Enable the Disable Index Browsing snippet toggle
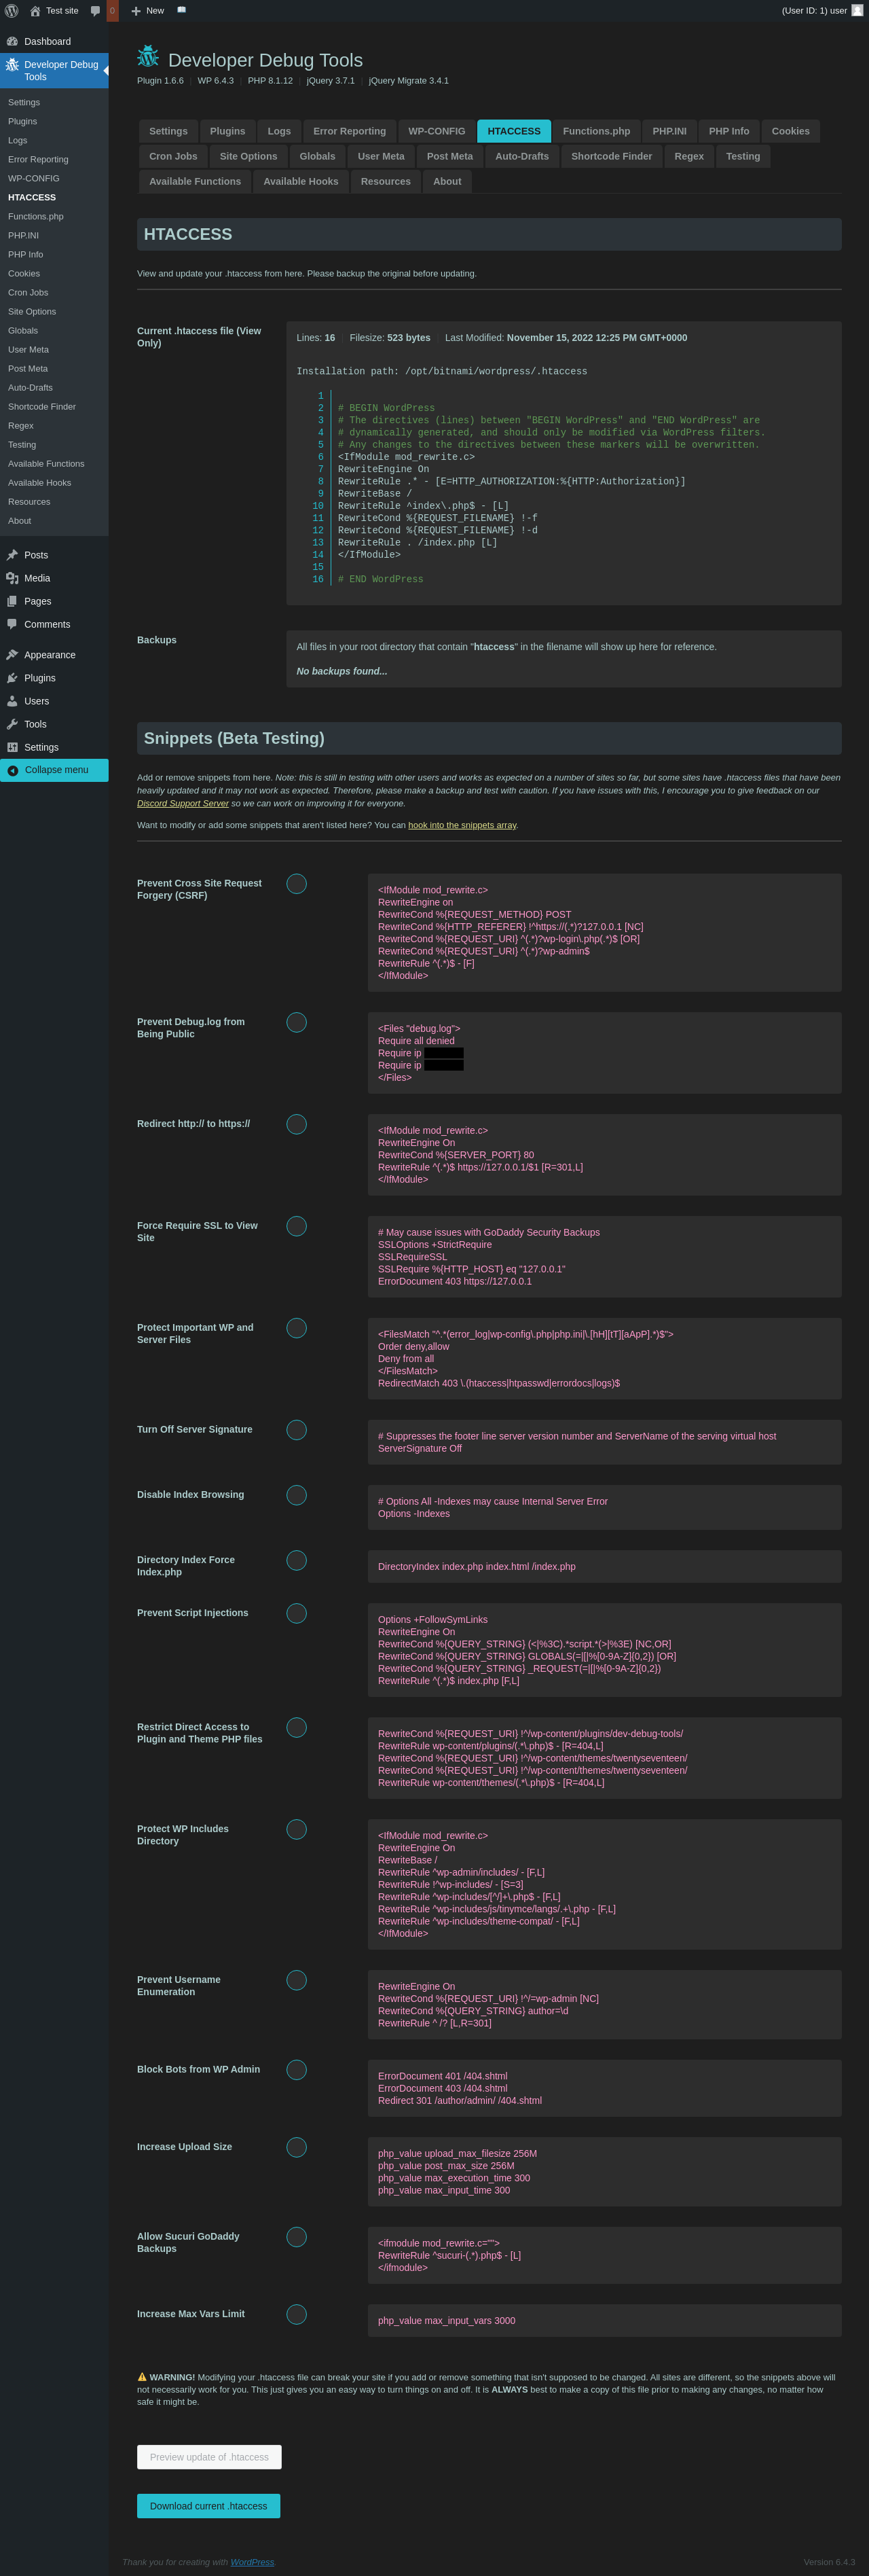 tap(297, 1495)
